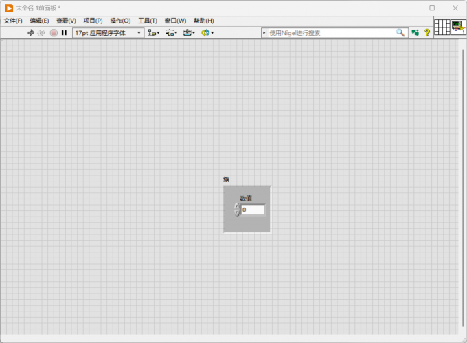Click the increment arrow of 数值 control
This screenshot has height=343, width=467.
pyautogui.click(x=237, y=206)
